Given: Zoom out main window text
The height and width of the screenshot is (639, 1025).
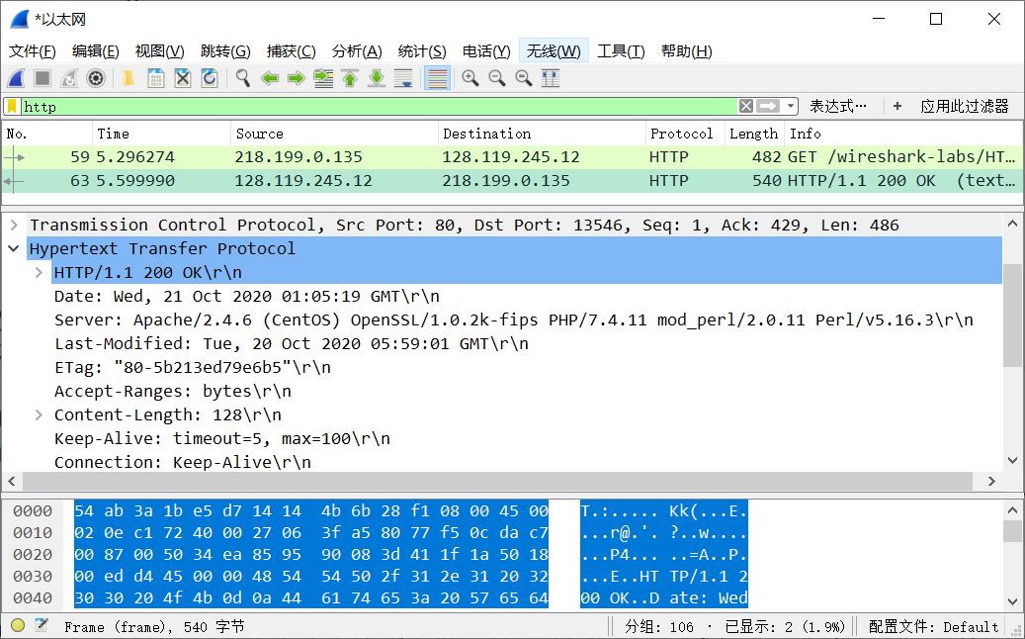Looking at the screenshot, I should coord(497,78).
